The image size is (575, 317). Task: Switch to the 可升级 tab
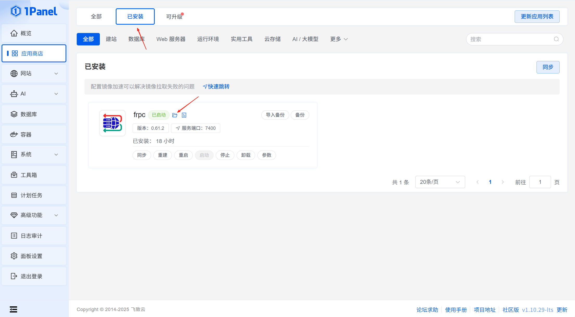tap(174, 17)
